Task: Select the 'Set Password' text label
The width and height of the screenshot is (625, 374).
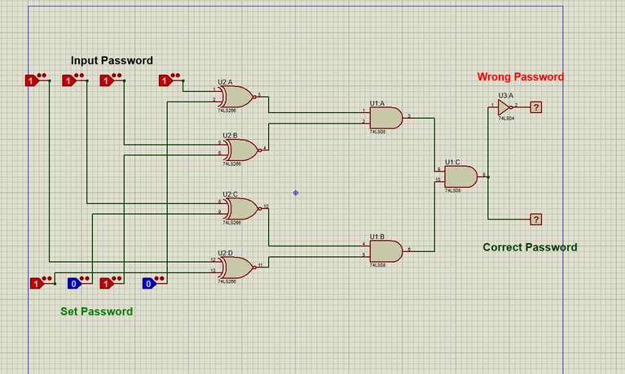Action: pyautogui.click(x=96, y=311)
